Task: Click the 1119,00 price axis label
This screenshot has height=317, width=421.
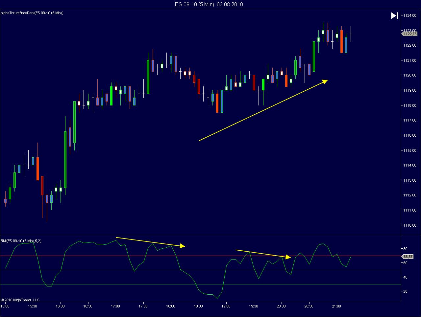Action: pyautogui.click(x=410, y=90)
